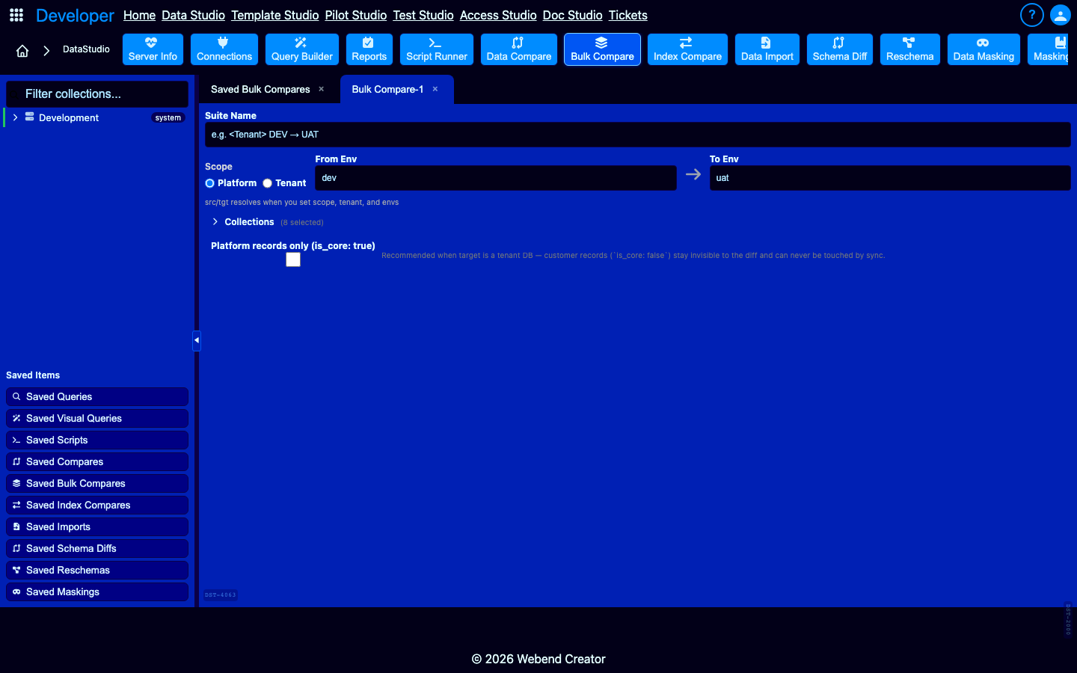Open Data Studio from top menu
1077x673 pixels.
tap(193, 15)
